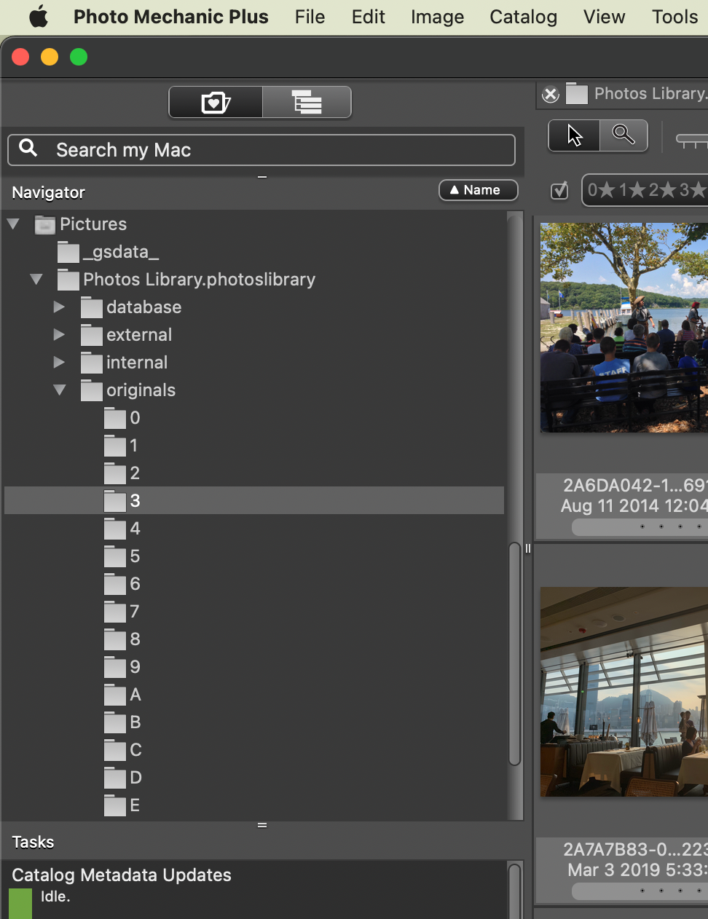Close the Photos Library contact sheet tab
Screen dimensions: 708x919
(x=551, y=95)
